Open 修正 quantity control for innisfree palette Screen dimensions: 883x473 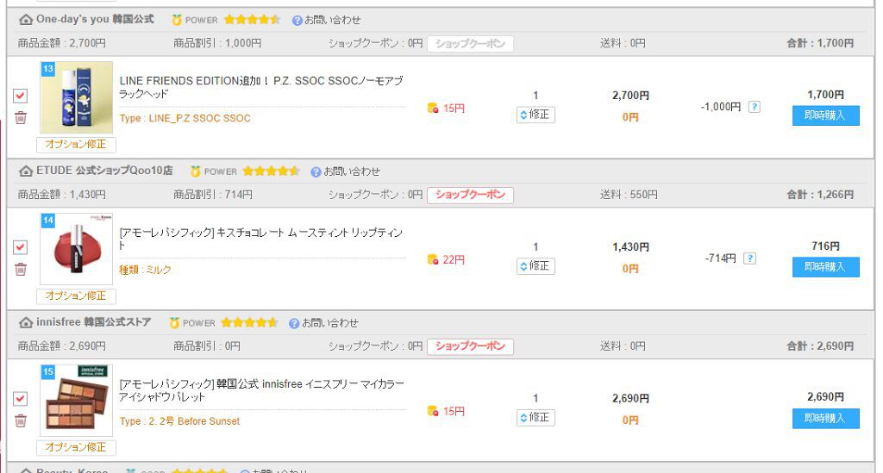[535, 418]
